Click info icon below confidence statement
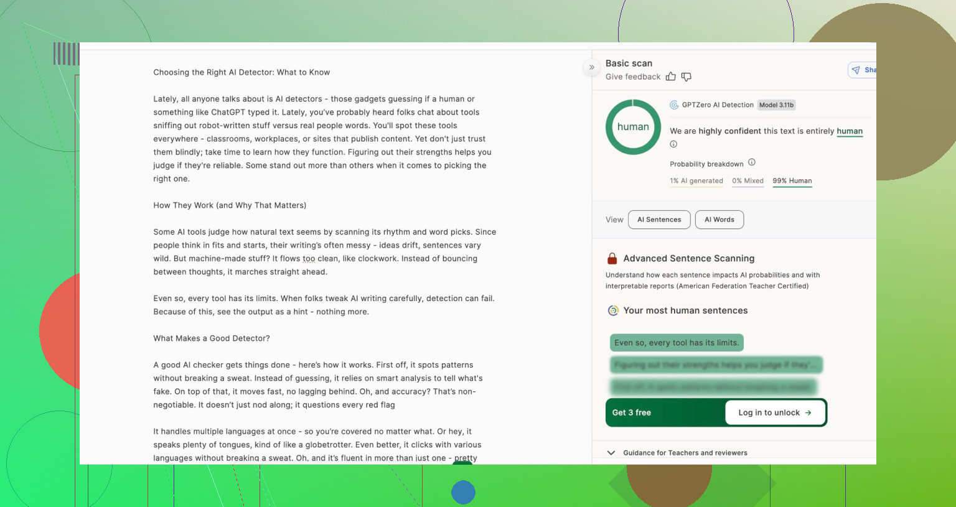This screenshot has width=956, height=507. tap(673, 144)
